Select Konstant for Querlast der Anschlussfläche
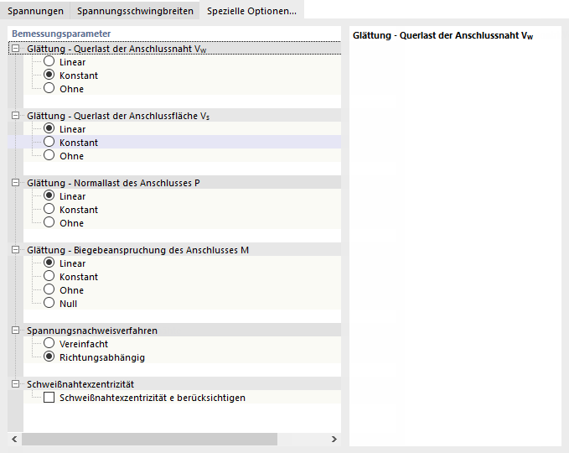Viewport: 569px width, 453px height. click(49, 143)
